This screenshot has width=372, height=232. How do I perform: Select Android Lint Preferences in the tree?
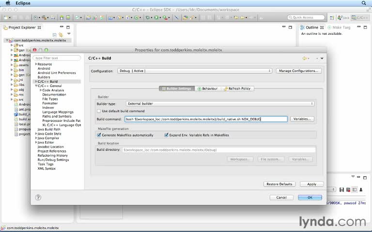(57, 72)
